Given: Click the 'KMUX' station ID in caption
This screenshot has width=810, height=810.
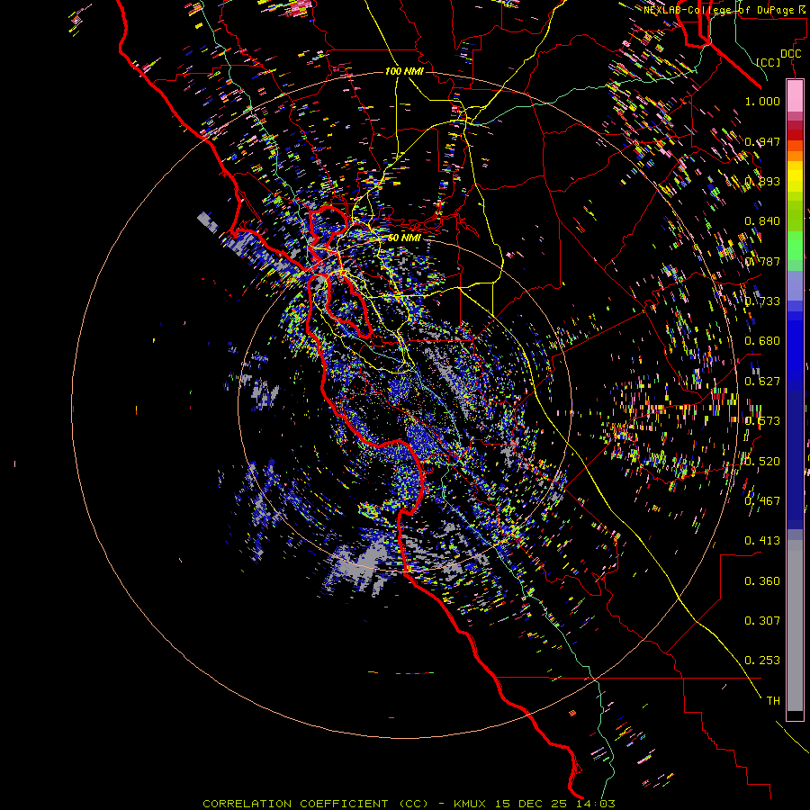Looking at the screenshot, I should pyautogui.click(x=470, y=804).
